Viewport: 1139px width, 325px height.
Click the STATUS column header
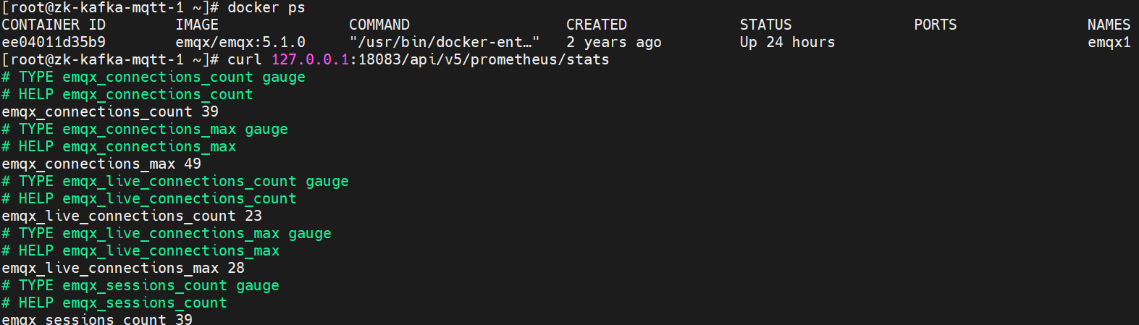pyautogui.click(x=765, y=25)
